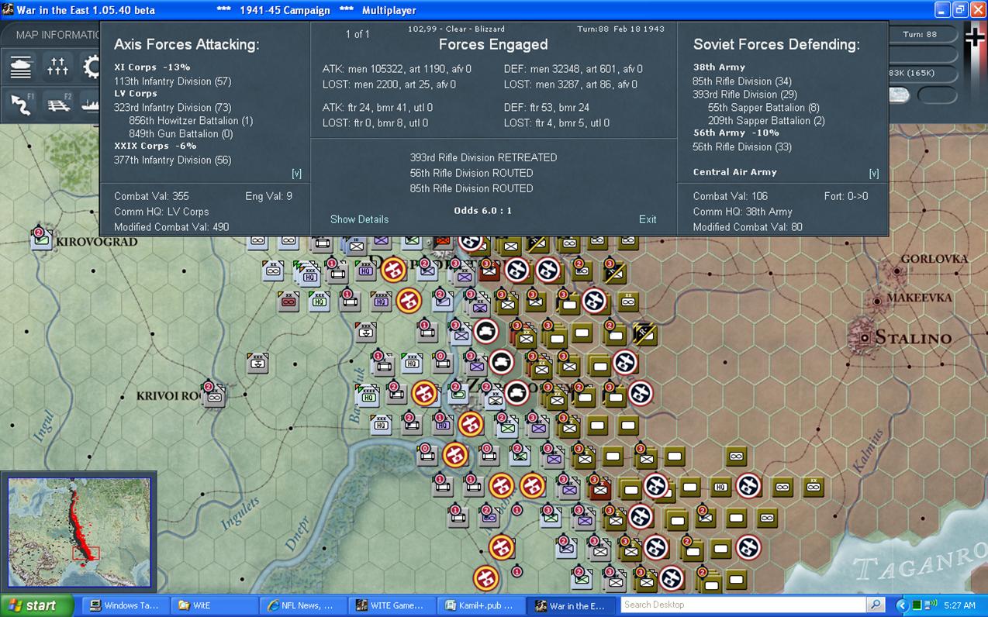Click Eng Val: 9 value
The height and width of the screenshot is (617, 988).
tap(268, 196)
